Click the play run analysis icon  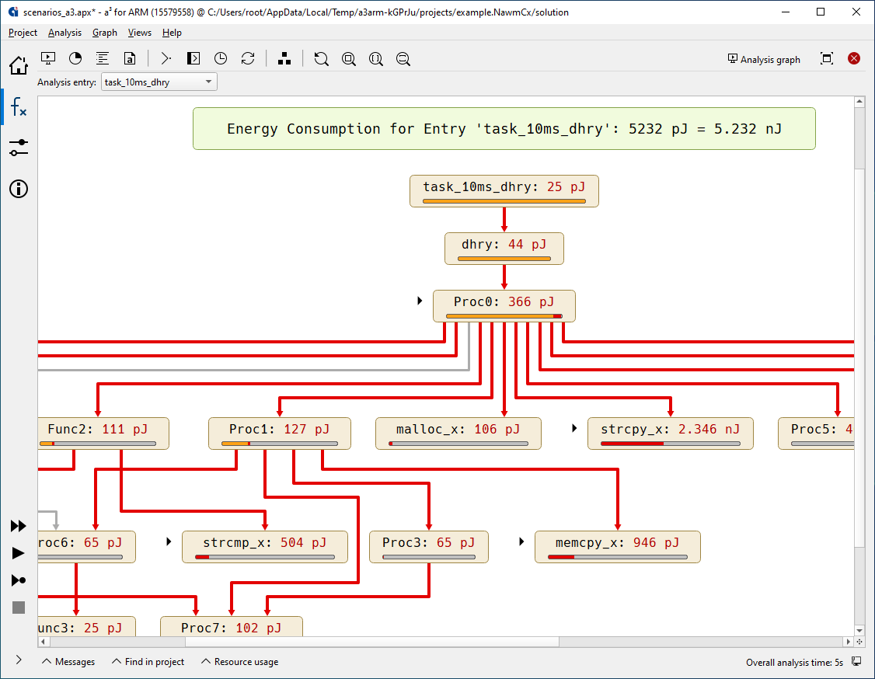[19, 553]
